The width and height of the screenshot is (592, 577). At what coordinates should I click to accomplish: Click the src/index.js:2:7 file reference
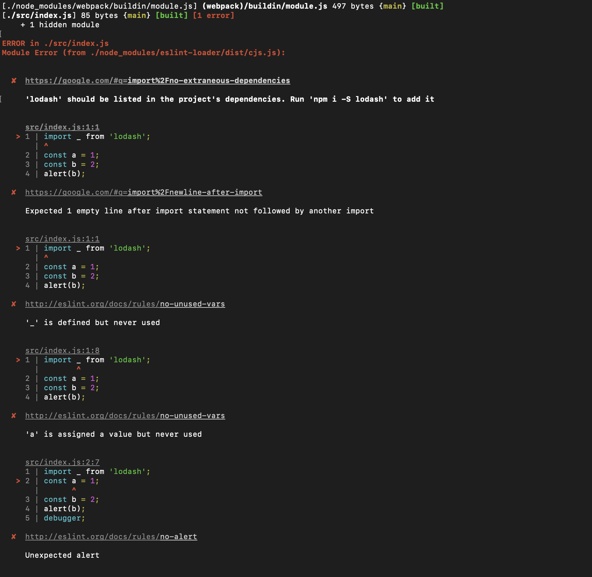tap(62, 462)
